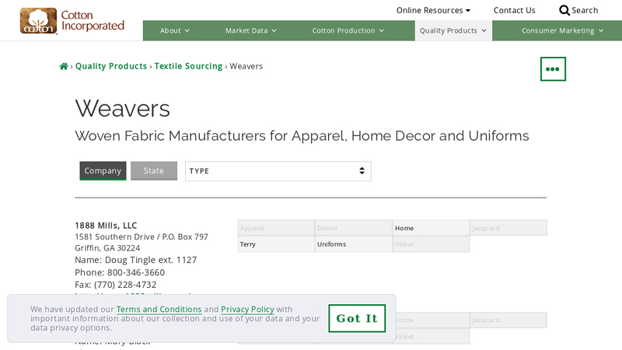Screen dimensions: 622x350
Task: Toggle sorting by State
Action: 154,171
